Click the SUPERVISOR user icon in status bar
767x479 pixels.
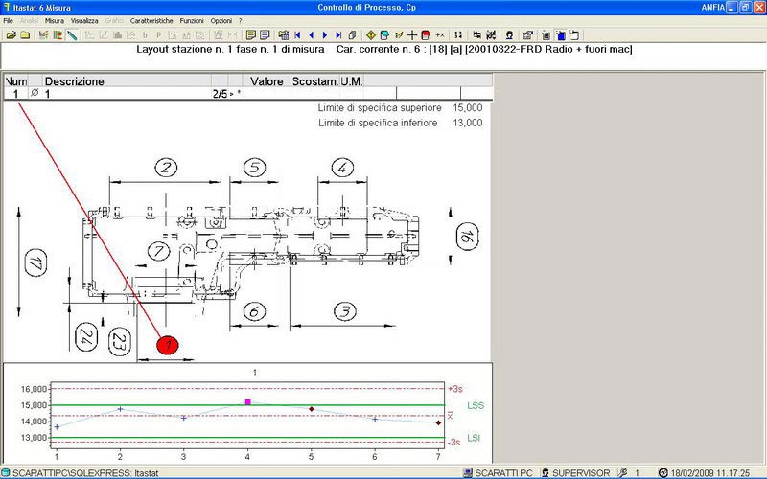pos(545,473)
